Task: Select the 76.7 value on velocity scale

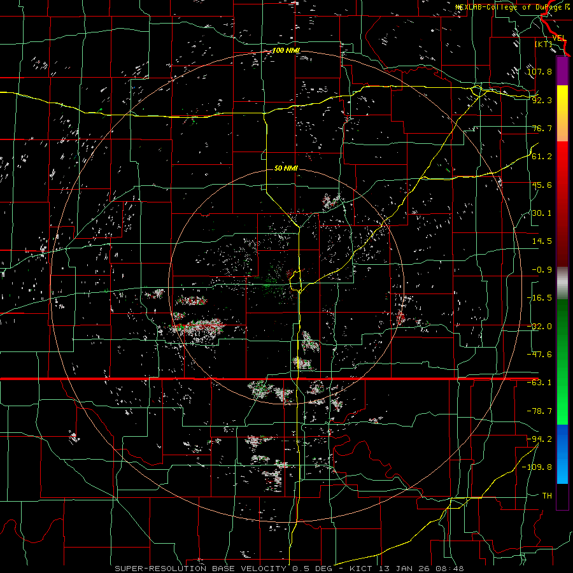Action: (542, 128)
